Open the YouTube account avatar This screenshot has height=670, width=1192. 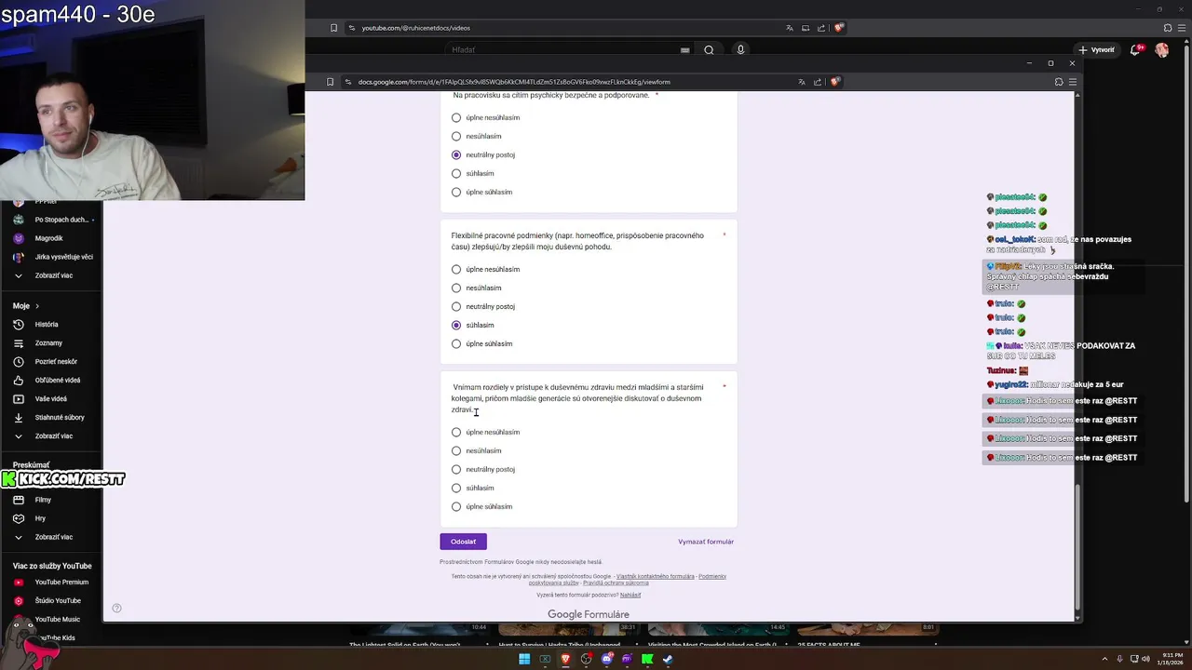[x=1161, y=49]
